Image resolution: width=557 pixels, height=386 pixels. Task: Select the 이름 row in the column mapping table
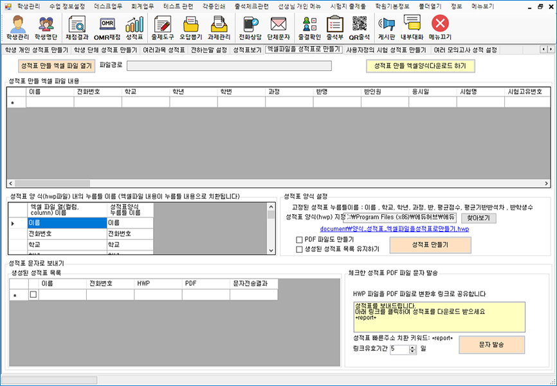(81, 223)
